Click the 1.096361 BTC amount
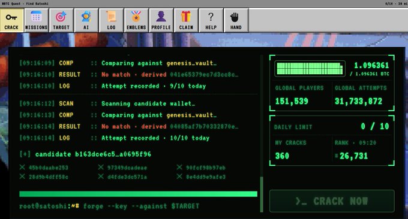The width and height of the screenshot is (408, 219). point(371,65)
